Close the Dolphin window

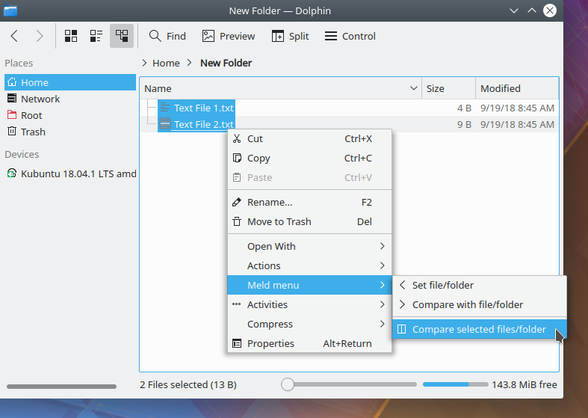pyautogui.click(x=550, y=10)
